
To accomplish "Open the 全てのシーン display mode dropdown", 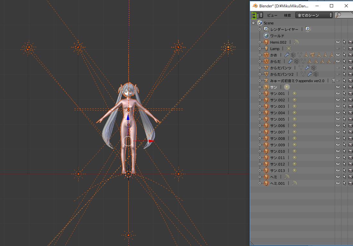I will 314,15.
